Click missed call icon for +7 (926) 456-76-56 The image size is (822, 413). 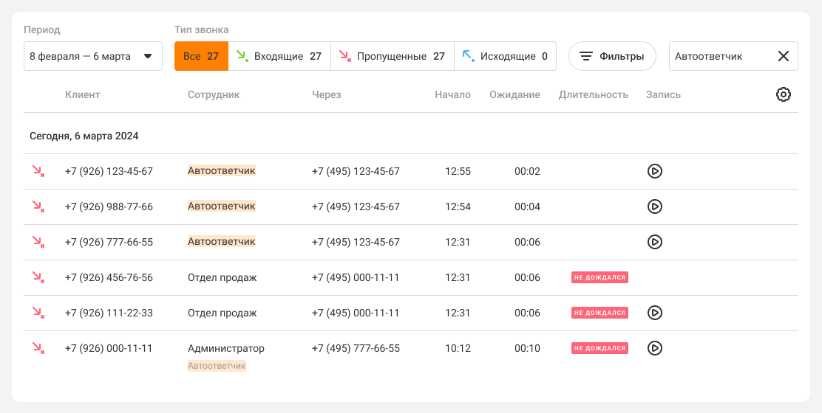[x=38, y=277]
